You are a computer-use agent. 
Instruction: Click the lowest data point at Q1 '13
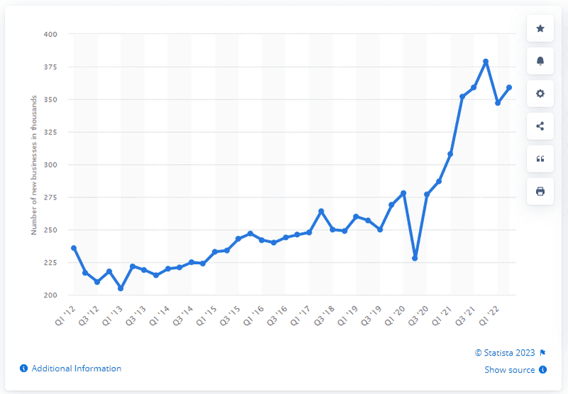point(121,288)
